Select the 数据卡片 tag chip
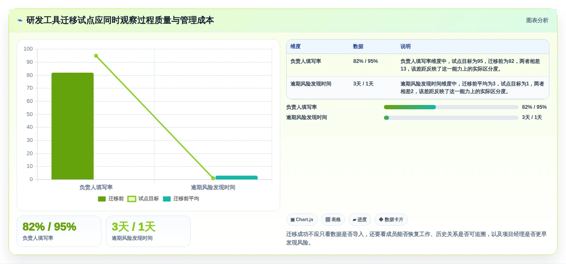 point(391,219)
